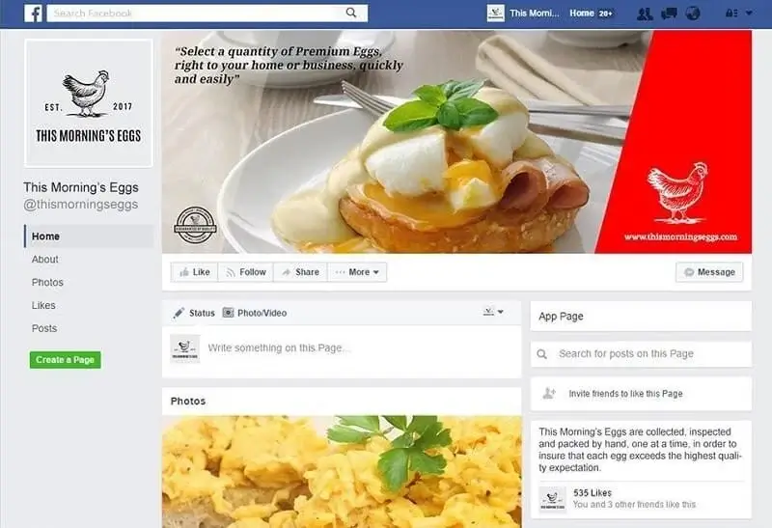Expand the More dropdown button
This screenshot has height=528, width=772.
click(x=357, y=272)
